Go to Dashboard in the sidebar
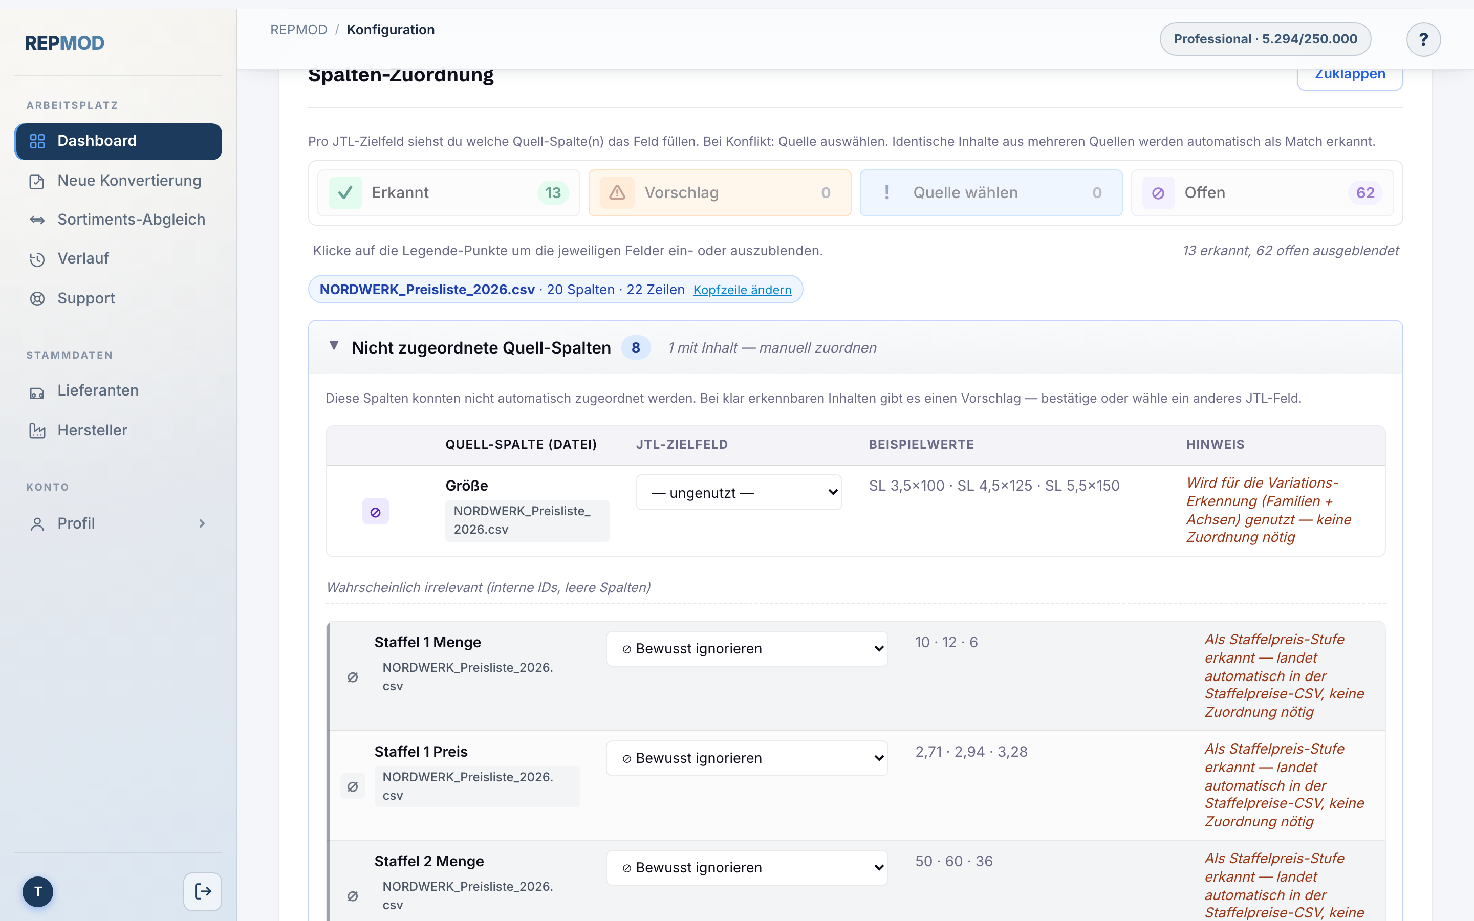The height and width of the screenshot is (921, 1474). pos(118,141)
